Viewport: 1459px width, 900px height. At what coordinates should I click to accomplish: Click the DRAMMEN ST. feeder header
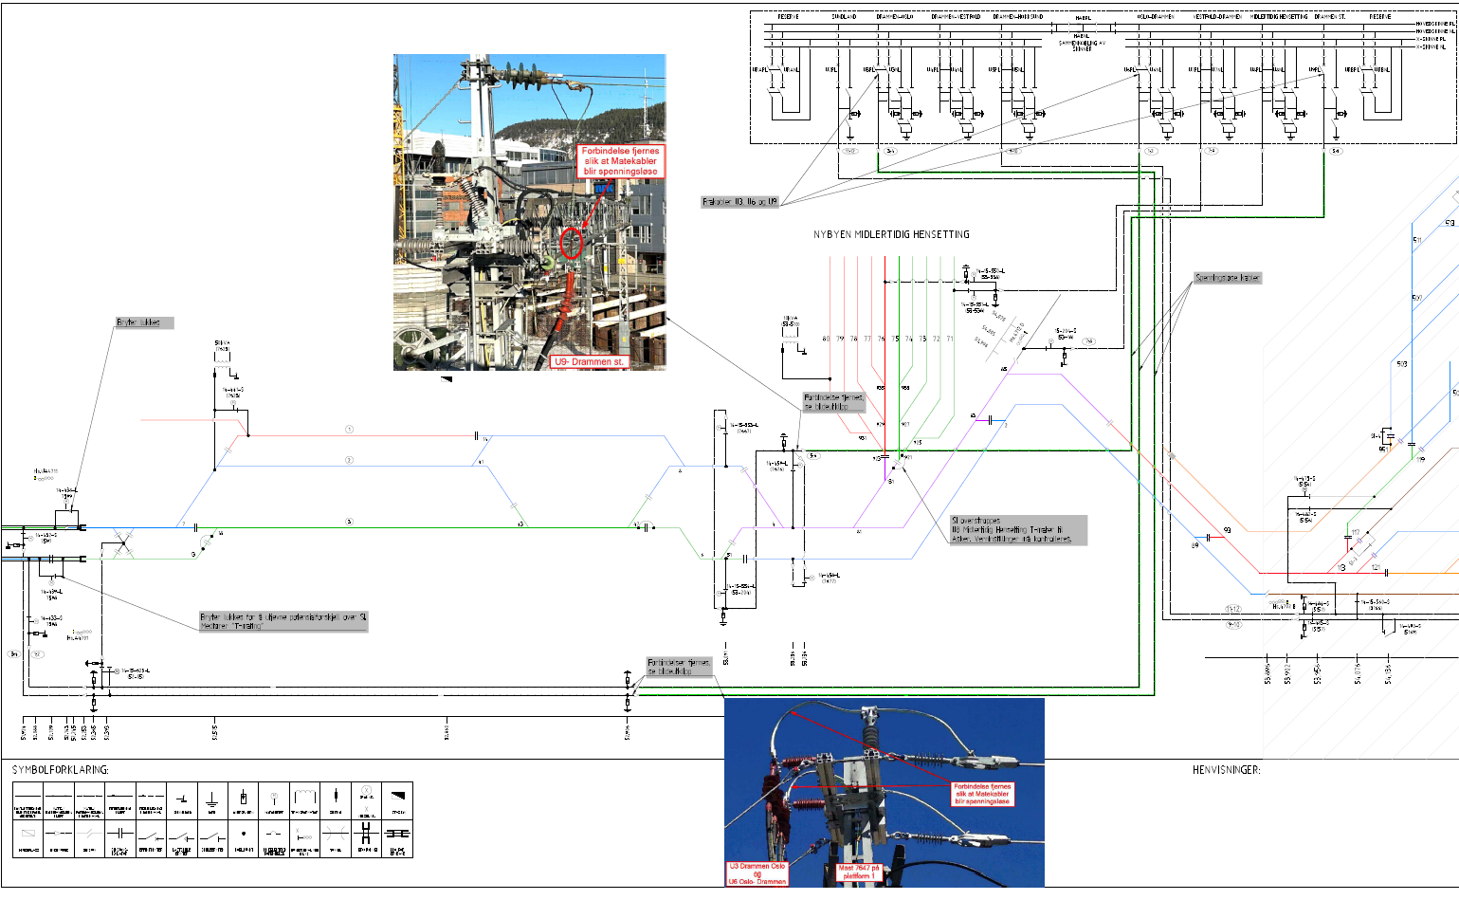(1330, 16)
